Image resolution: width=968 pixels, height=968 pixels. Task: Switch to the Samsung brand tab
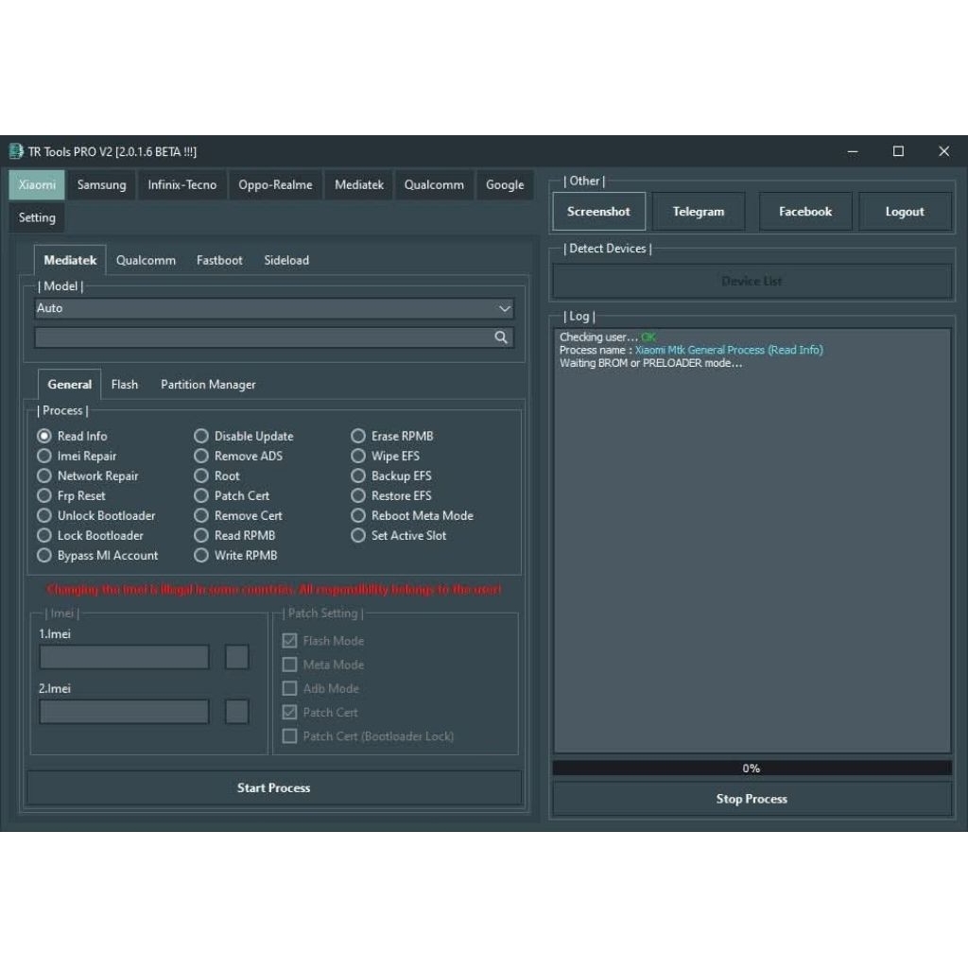[x=101, y=185]
